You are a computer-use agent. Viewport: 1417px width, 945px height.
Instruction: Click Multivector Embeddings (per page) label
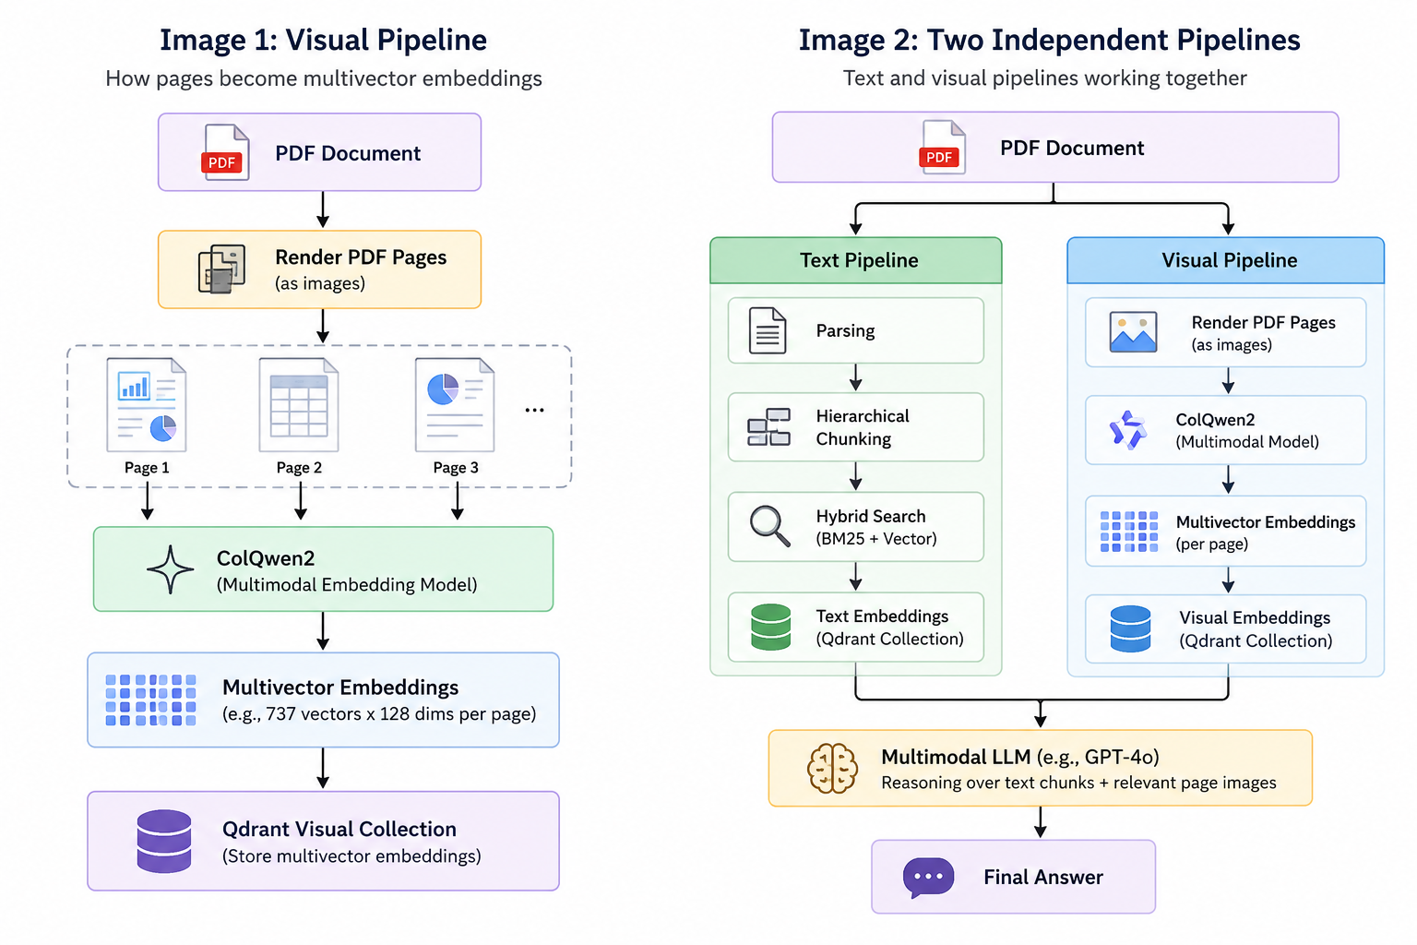click(x=1266, y=532)
